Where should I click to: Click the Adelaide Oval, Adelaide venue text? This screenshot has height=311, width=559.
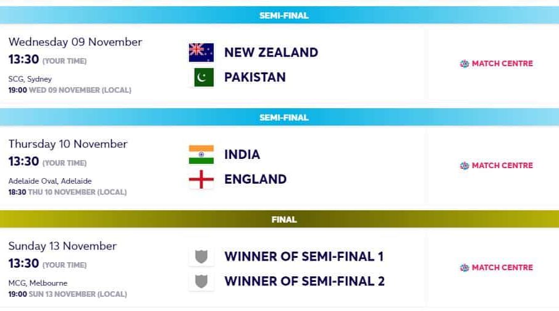click(50, 181)
